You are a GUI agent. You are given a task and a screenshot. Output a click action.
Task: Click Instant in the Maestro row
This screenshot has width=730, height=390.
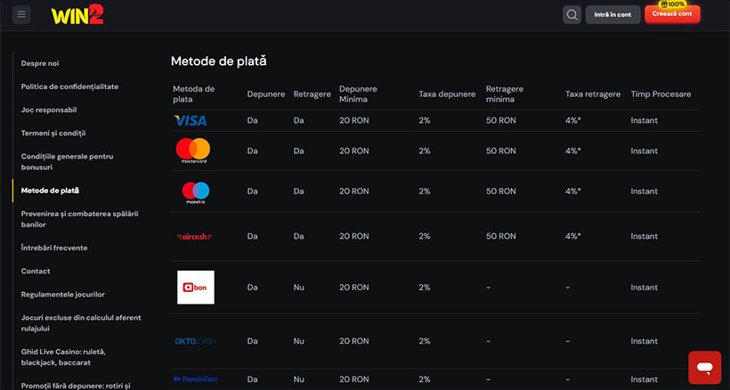tap(645, 191)
